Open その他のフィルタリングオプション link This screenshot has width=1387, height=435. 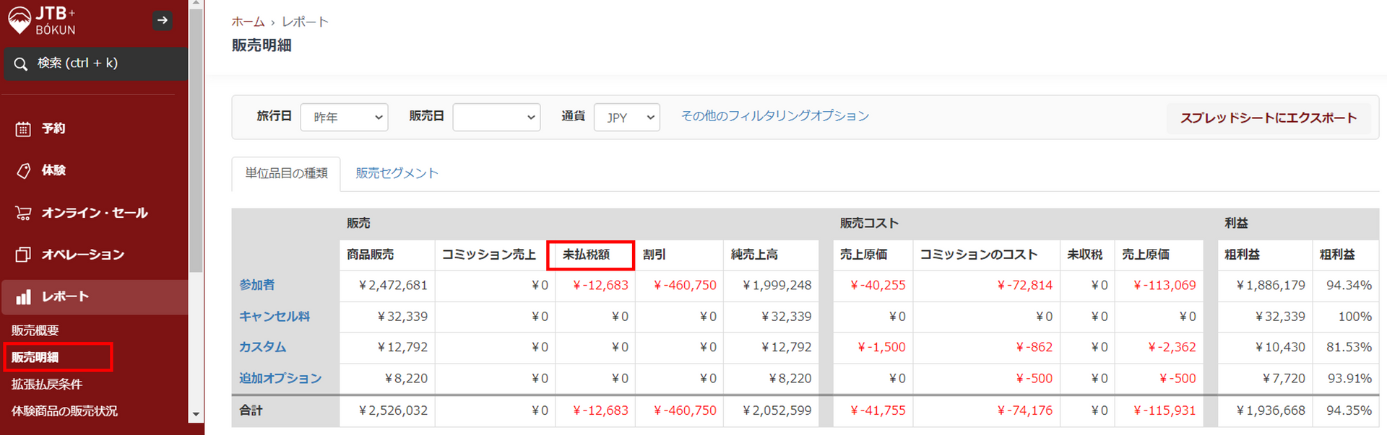pyautogui.click(x=774, y=116)
